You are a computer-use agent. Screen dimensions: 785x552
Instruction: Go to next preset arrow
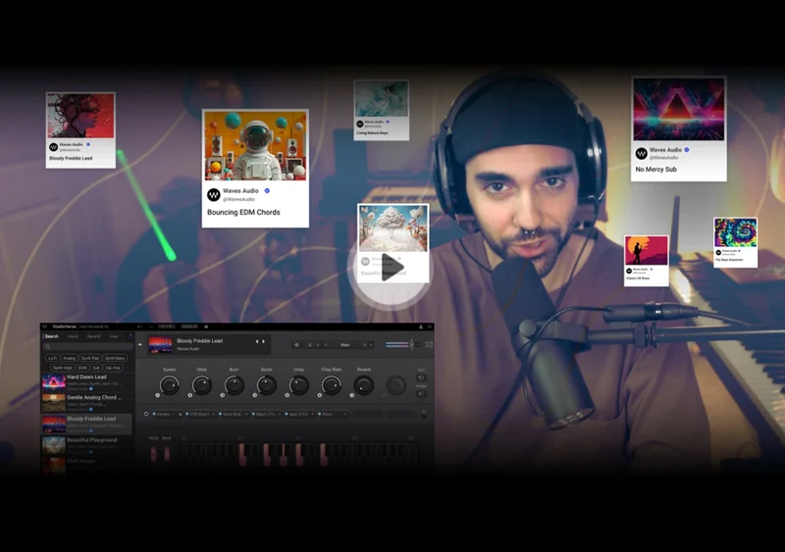[x=263, y=341]
